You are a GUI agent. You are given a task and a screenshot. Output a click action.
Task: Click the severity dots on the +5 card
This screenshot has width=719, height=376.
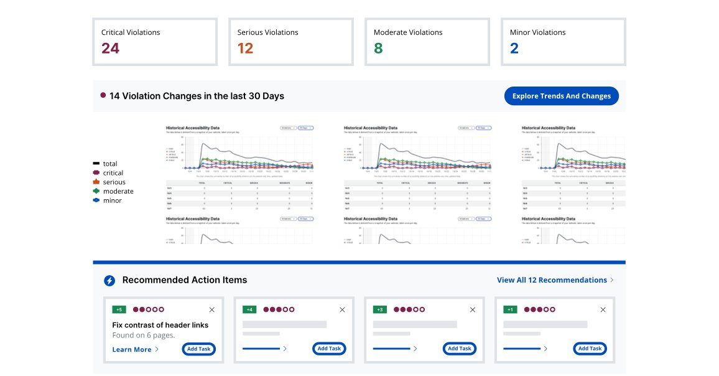tap(149, 310)
